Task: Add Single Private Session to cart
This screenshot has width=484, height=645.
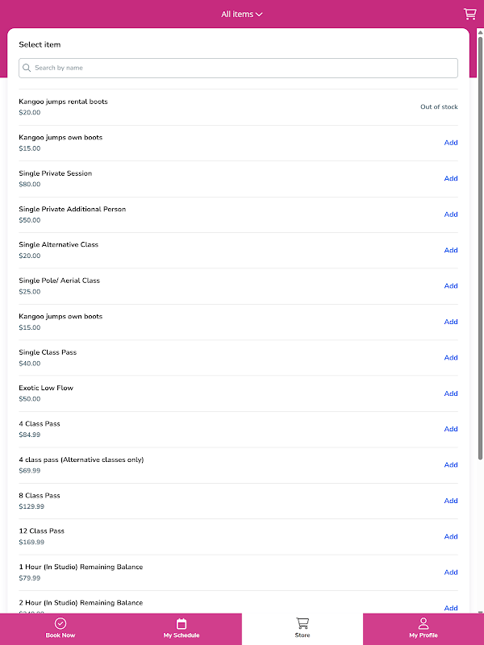Action: 451,179
